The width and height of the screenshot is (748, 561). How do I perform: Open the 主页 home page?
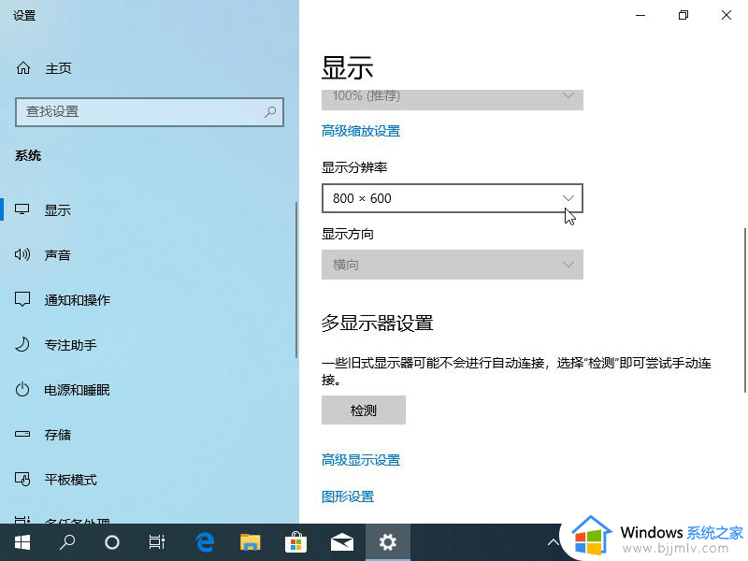point(58,68)
